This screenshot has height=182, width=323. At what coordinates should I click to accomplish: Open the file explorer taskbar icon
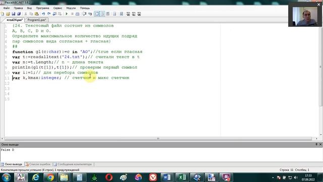[64, 177]
